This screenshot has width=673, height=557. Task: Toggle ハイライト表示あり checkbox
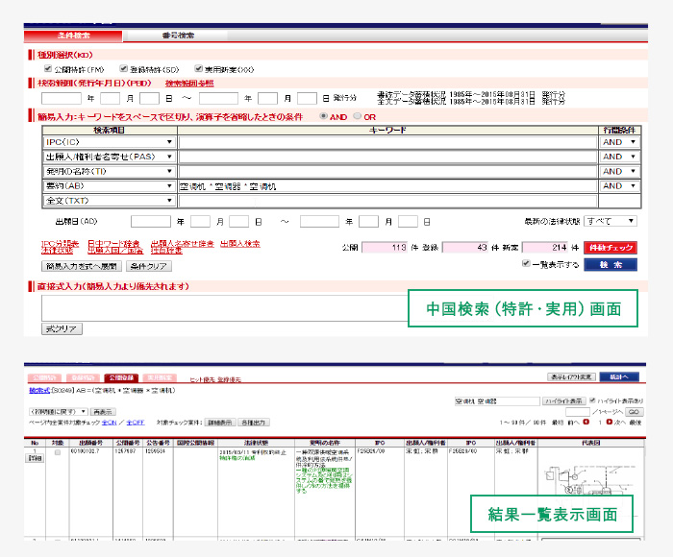593,400
